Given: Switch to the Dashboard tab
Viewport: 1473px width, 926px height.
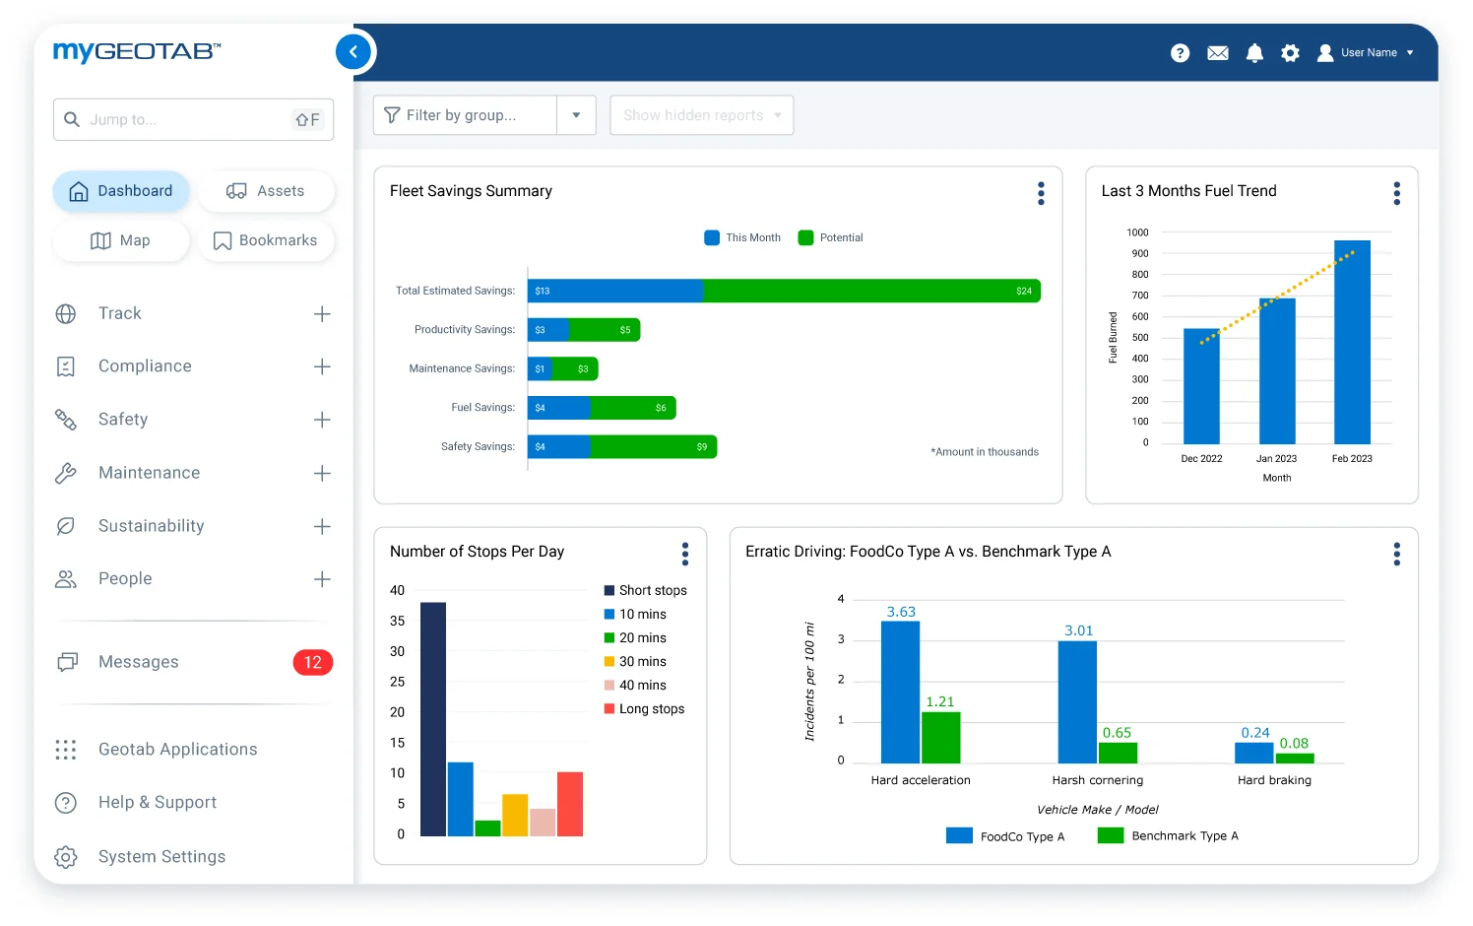Looking at the screenshot, I should pyautogui.click(x=120, y=190).
